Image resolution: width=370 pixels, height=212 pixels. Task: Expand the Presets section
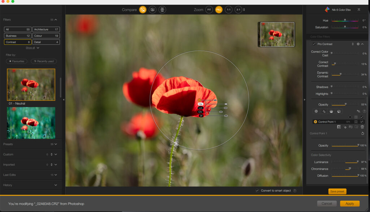pos(55,144)
